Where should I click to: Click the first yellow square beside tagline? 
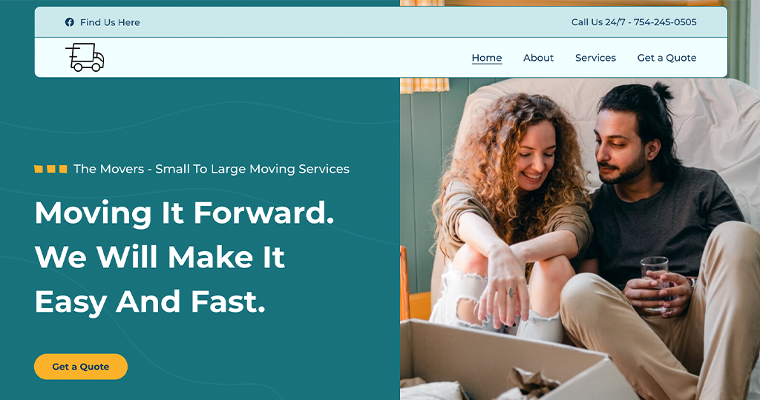[x=39, y=169]
